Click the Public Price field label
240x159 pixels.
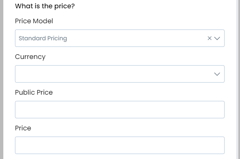click(x=34, y=93)
